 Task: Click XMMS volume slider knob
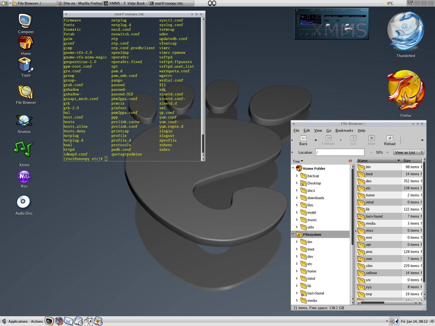point(328,25)
